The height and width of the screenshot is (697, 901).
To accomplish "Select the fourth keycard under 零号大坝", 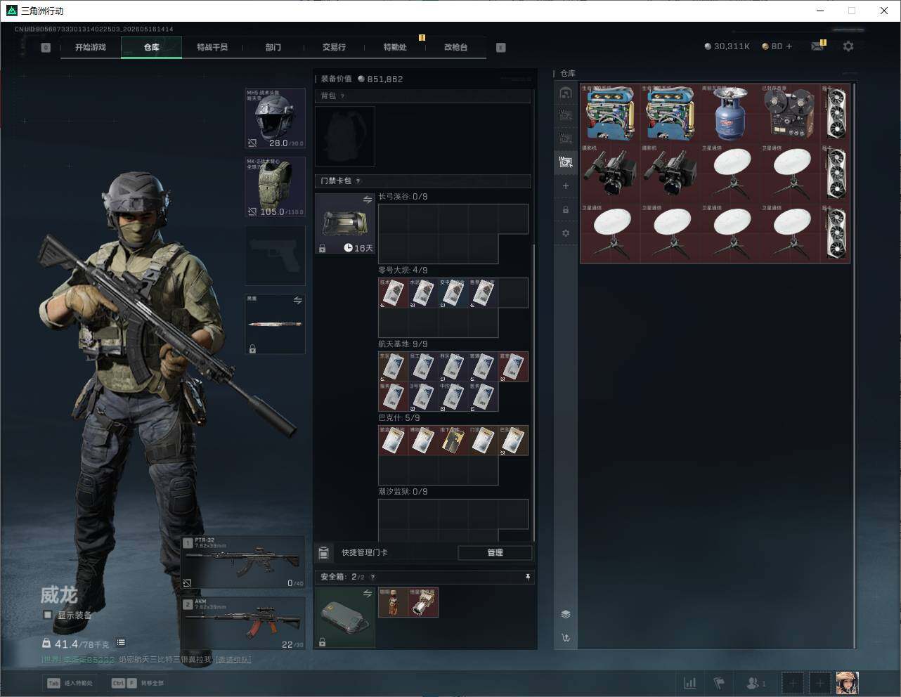I will (483, 293).
